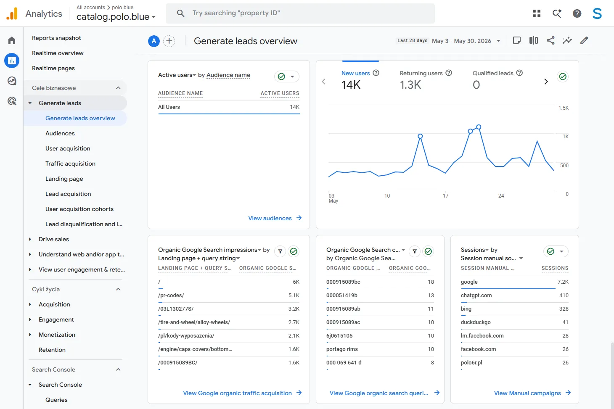The width and height of the screenshot is (614, 409).
Task: Click green check status on metrics chart card
Action: [x=563, y=77]
